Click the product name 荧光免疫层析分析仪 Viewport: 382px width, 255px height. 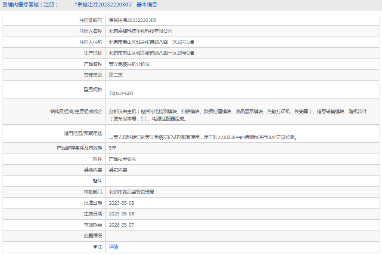(129, 64)
